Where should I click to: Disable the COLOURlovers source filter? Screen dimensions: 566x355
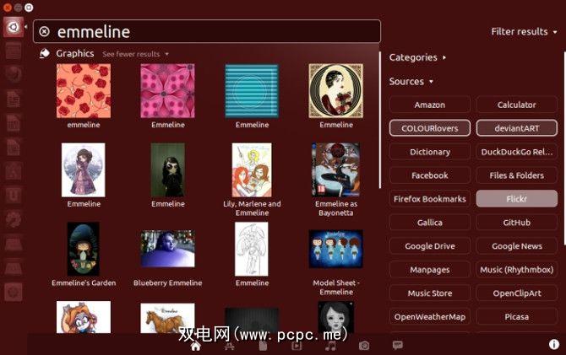coord(429,128)
